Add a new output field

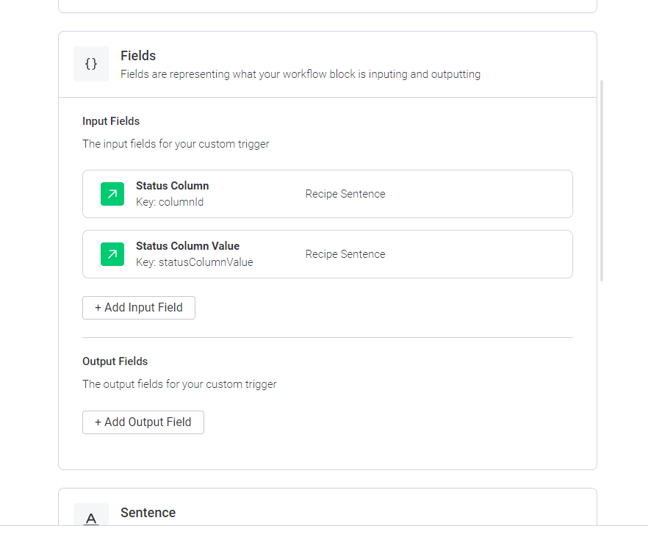(x=143, y=422)
